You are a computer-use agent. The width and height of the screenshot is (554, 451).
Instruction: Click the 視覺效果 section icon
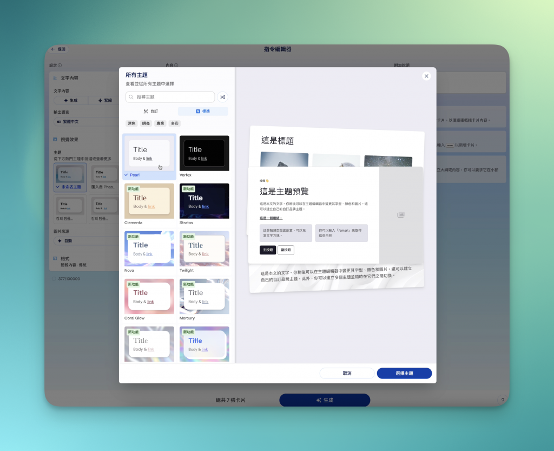(55, 139)
